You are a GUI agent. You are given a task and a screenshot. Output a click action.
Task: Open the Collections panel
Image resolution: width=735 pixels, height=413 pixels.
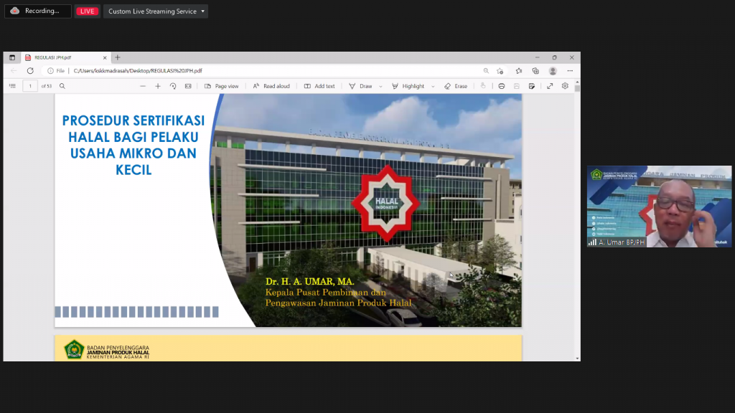pyautogui.click(x=535, y=71)
